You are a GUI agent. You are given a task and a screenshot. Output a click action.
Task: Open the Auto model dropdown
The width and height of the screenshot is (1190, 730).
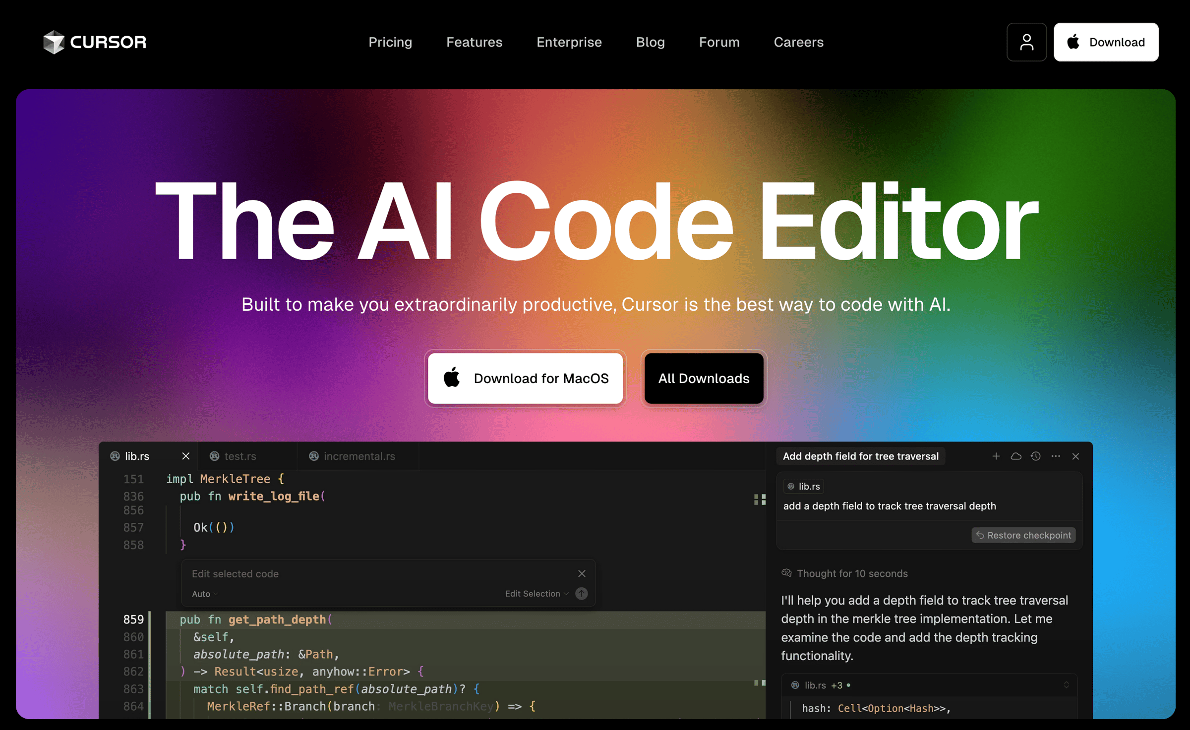point(205,594)
